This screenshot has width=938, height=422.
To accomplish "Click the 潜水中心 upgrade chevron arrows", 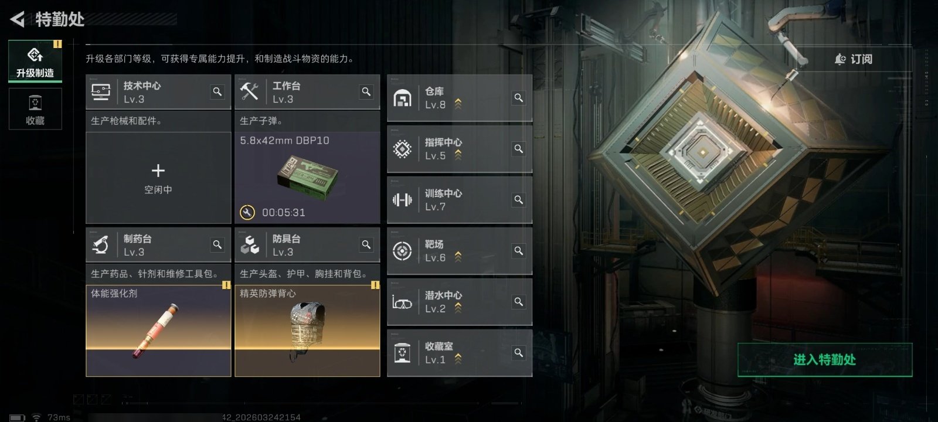I will (458, 308).
